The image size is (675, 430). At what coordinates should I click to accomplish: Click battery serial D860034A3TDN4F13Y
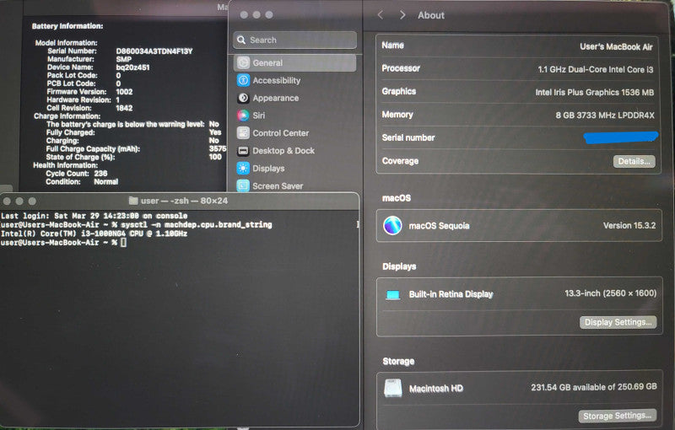(154, 51)
